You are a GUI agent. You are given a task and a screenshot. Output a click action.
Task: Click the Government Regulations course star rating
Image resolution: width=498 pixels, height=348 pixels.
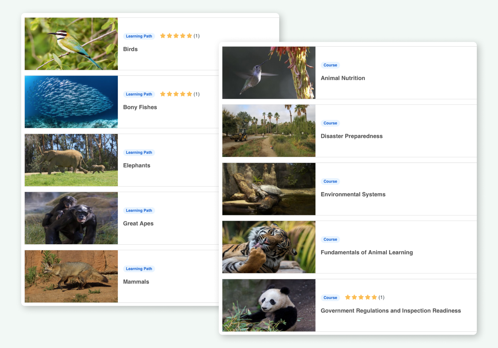click(x=360, y=297)
